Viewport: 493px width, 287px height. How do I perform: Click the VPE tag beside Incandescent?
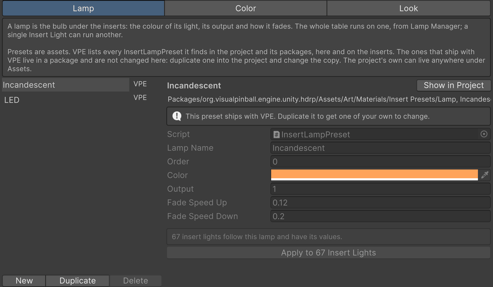(x=140, y=84)
